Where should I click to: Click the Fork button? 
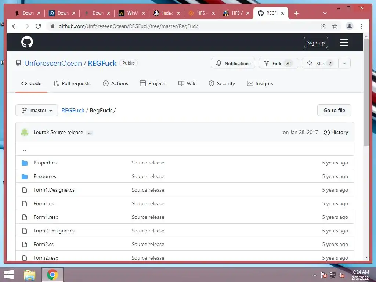coord(278,63)
